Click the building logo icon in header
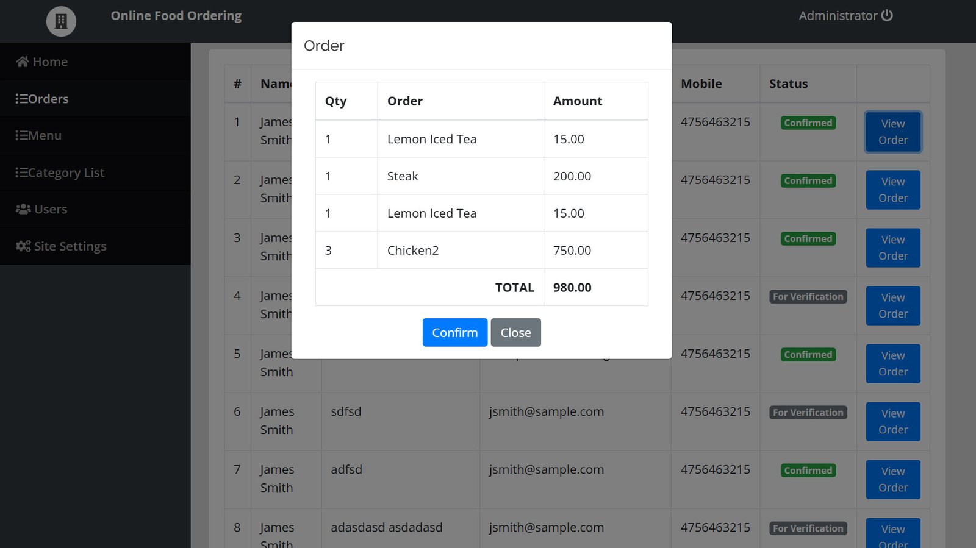Screen dimensions: 976x548 tap(61, 21)
